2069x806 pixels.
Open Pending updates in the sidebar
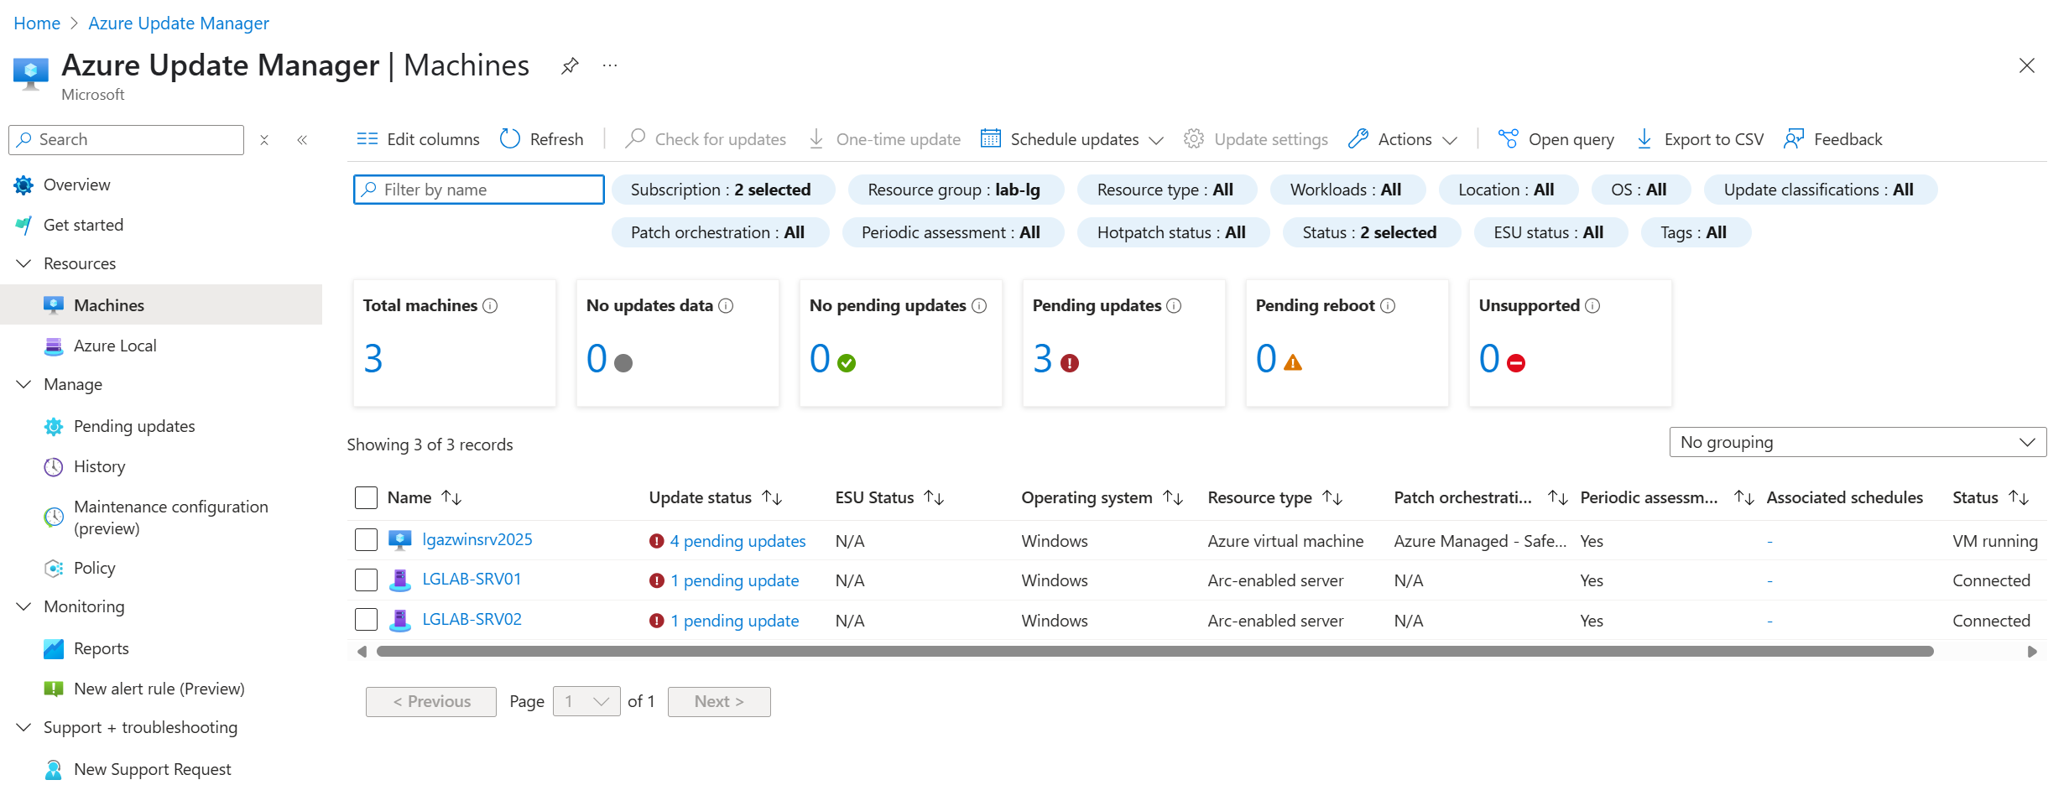(134, 426)
